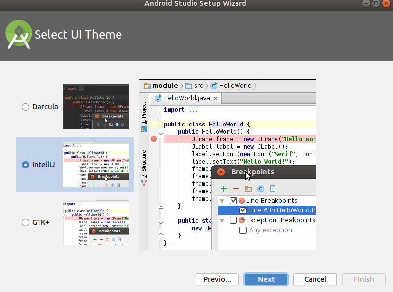Collapse the public static method fold marker
Viewport: 393px width, 292px height.
(161, 221)
